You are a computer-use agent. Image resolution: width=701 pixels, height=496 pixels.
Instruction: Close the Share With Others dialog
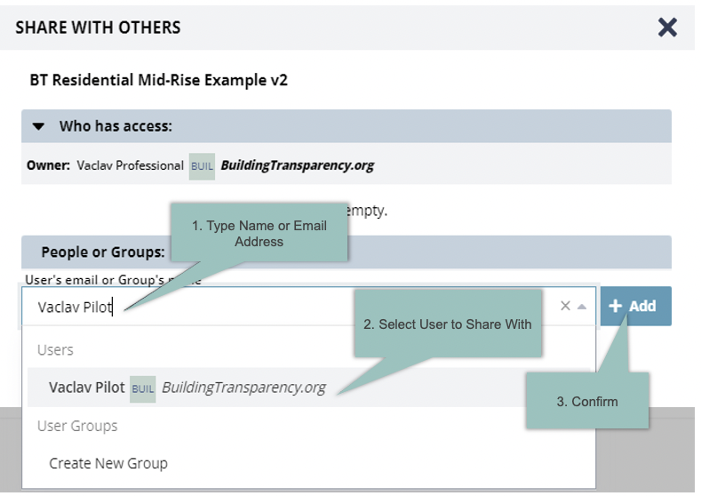667,28
